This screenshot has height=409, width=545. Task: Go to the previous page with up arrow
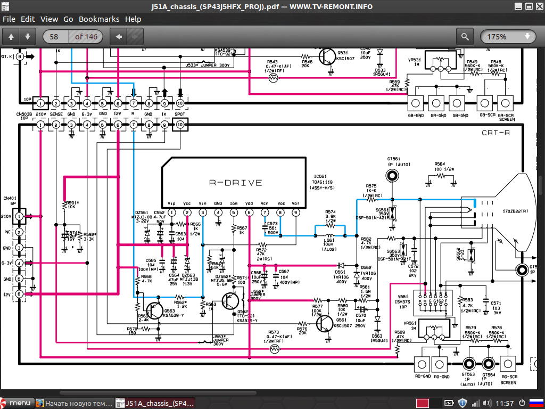[11, 37]
